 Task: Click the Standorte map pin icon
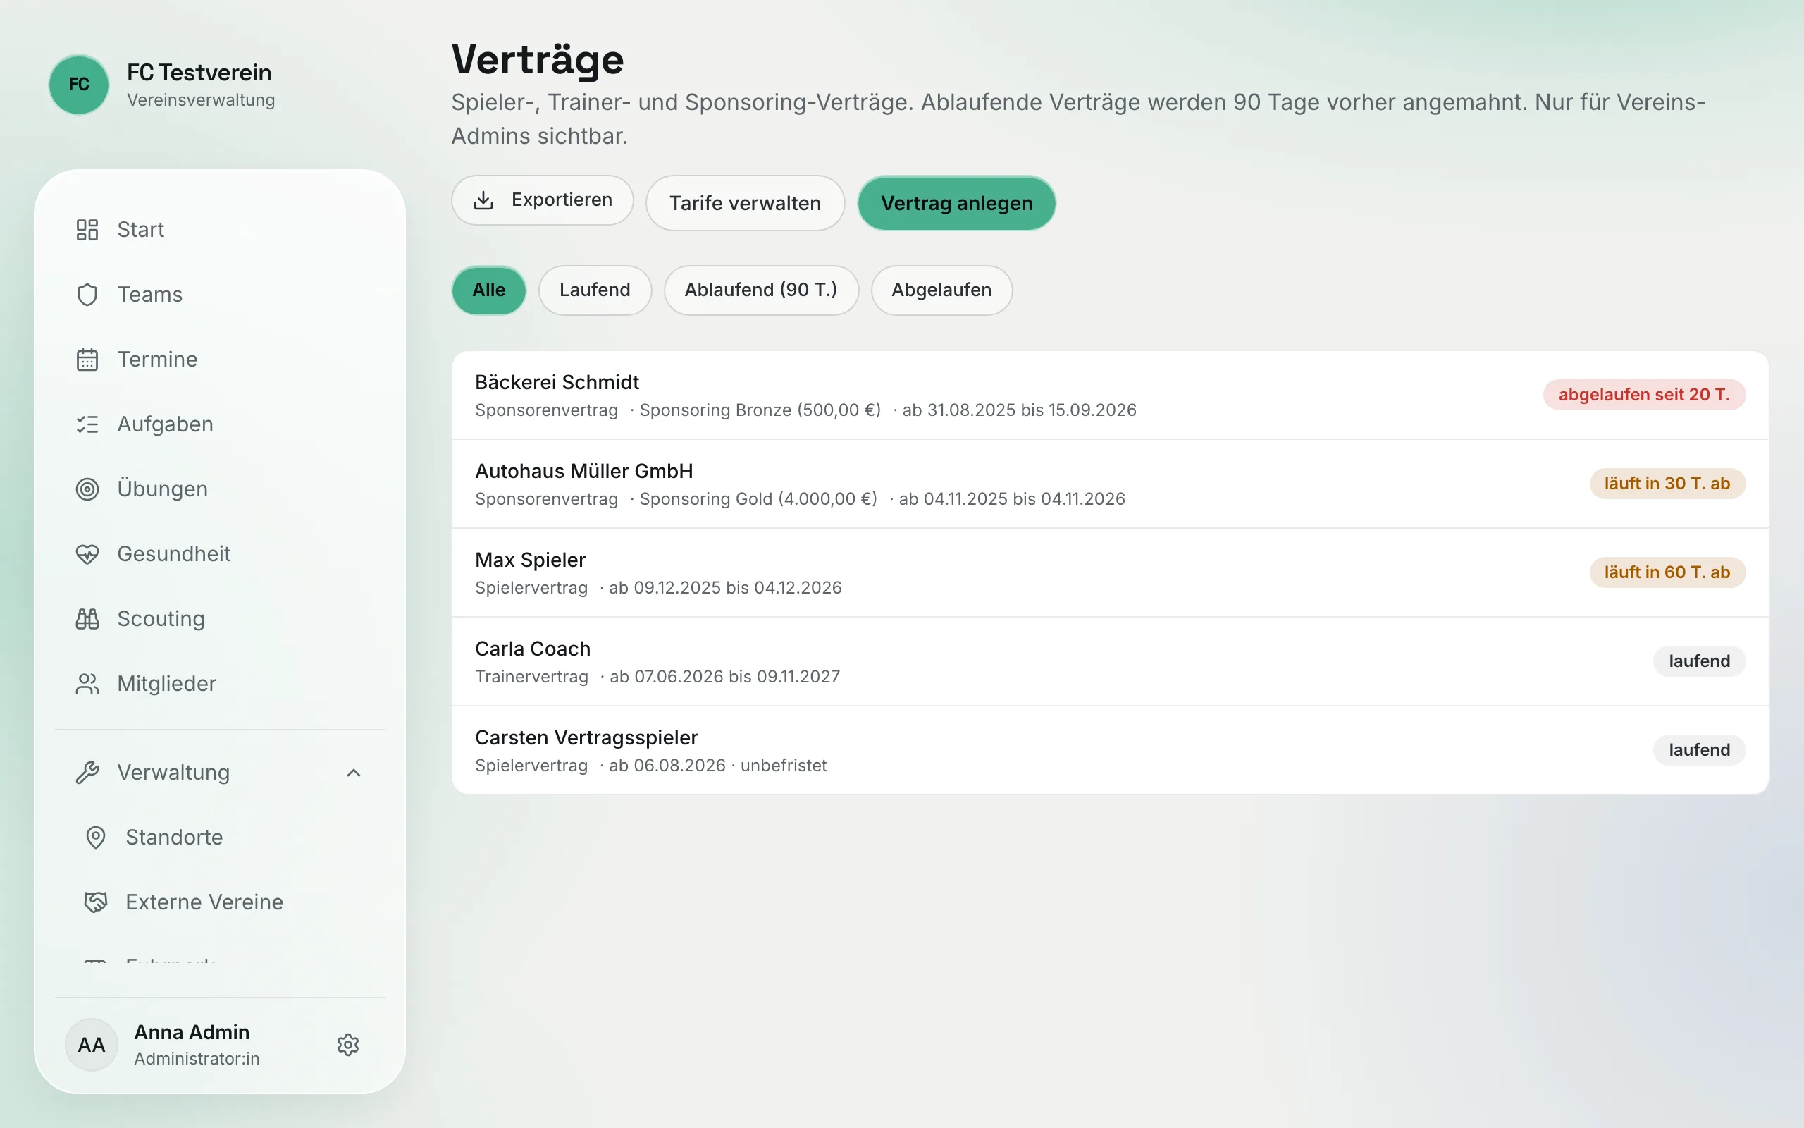click(95, 838)
